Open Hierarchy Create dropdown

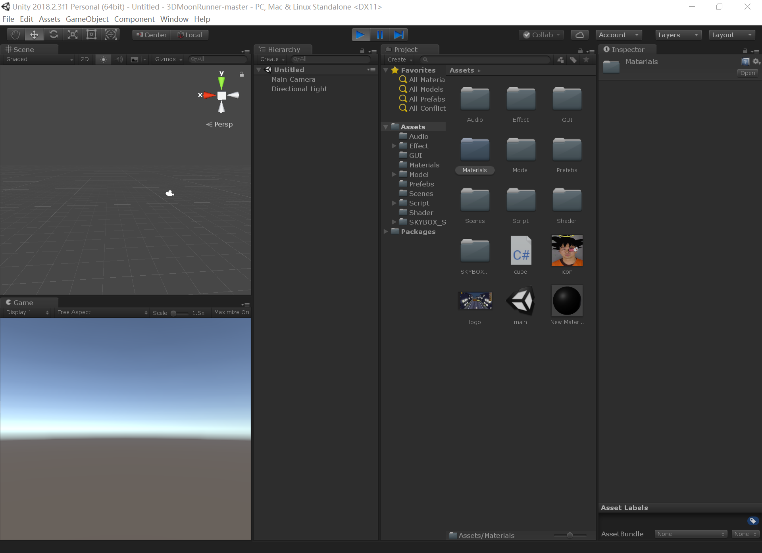point(272,59)
